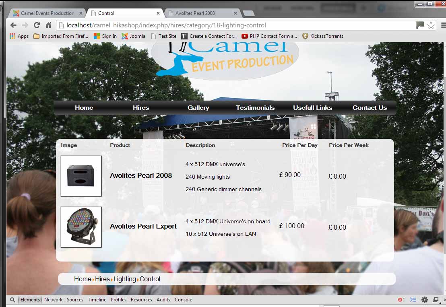This screenshot has height=307, width=446.
Task: Switch to the DevTools Resources panel
Action: tap(141, 300)
